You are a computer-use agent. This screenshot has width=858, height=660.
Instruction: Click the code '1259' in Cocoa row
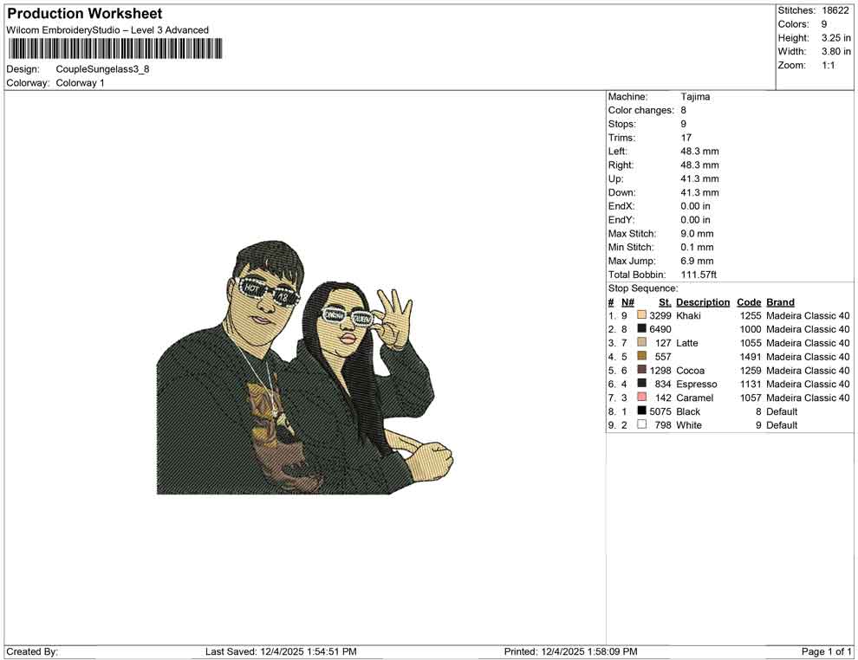(751, 370)
